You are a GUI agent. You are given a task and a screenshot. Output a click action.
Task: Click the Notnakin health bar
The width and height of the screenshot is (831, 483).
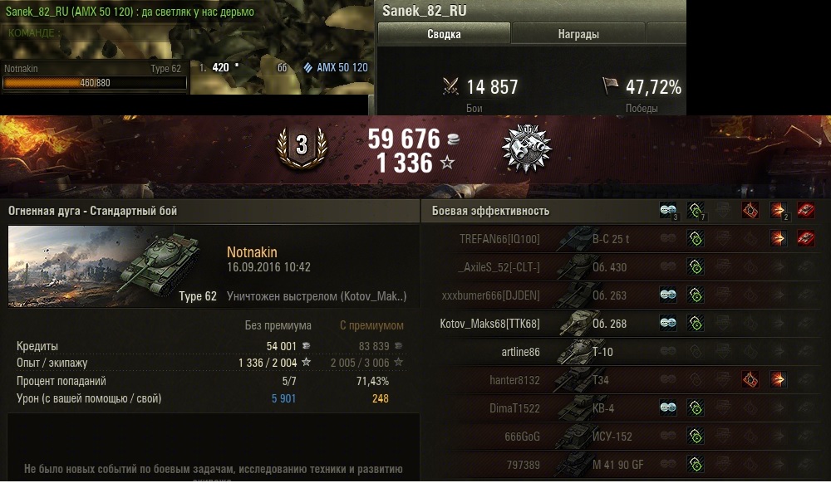point(95,83)
